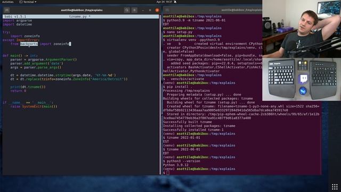The width and height of the screenshot is (341, 192).
Task: Click the if __name__ == '__main__' line
Action: (28, 103)
